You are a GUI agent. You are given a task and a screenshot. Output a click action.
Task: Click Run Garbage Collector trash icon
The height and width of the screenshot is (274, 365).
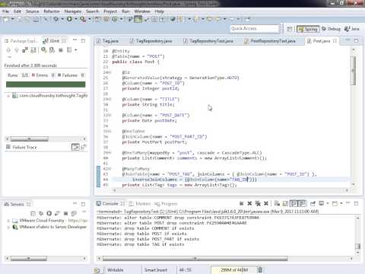(260, 270)
